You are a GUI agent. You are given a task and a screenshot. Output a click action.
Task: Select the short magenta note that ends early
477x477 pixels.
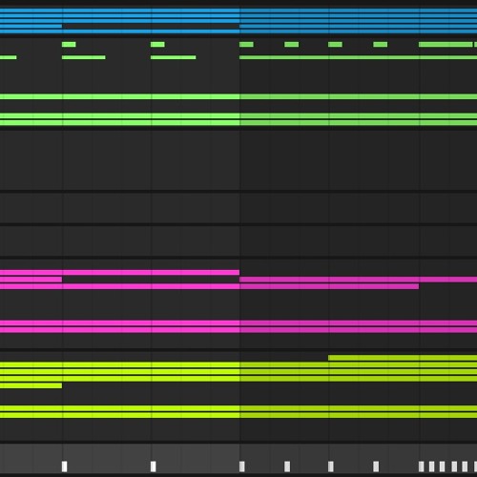coord(31,280)
